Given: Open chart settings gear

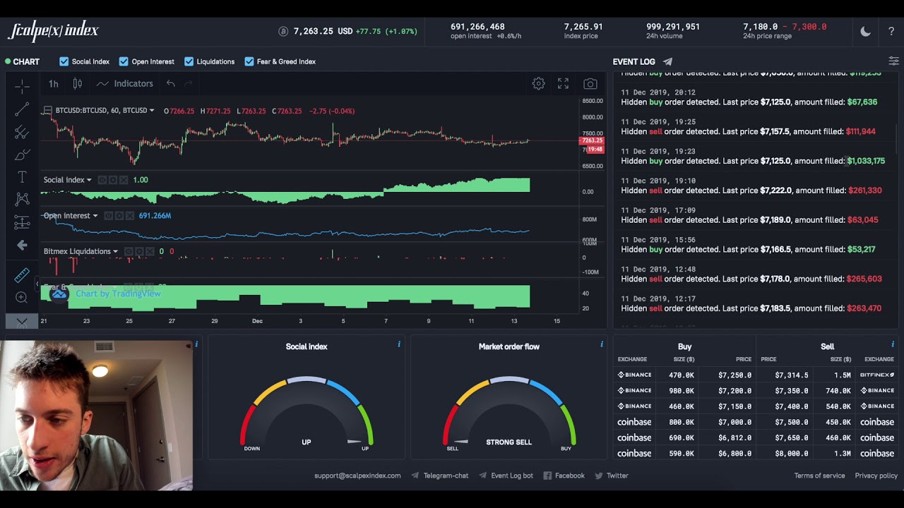Looking at the screenshot, I should click(x=538, y=83).
